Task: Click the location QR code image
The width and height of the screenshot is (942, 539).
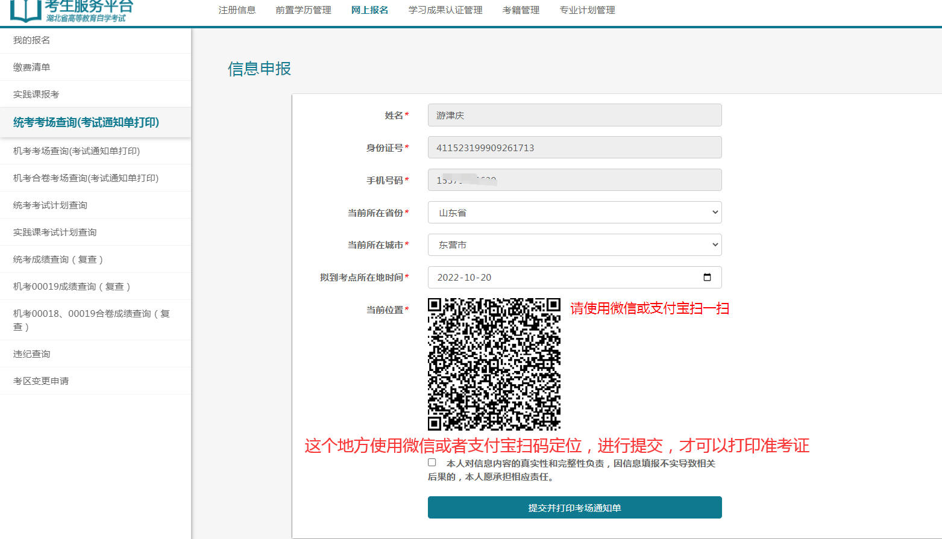Action: pyautogui.click(x=494, y=364)
